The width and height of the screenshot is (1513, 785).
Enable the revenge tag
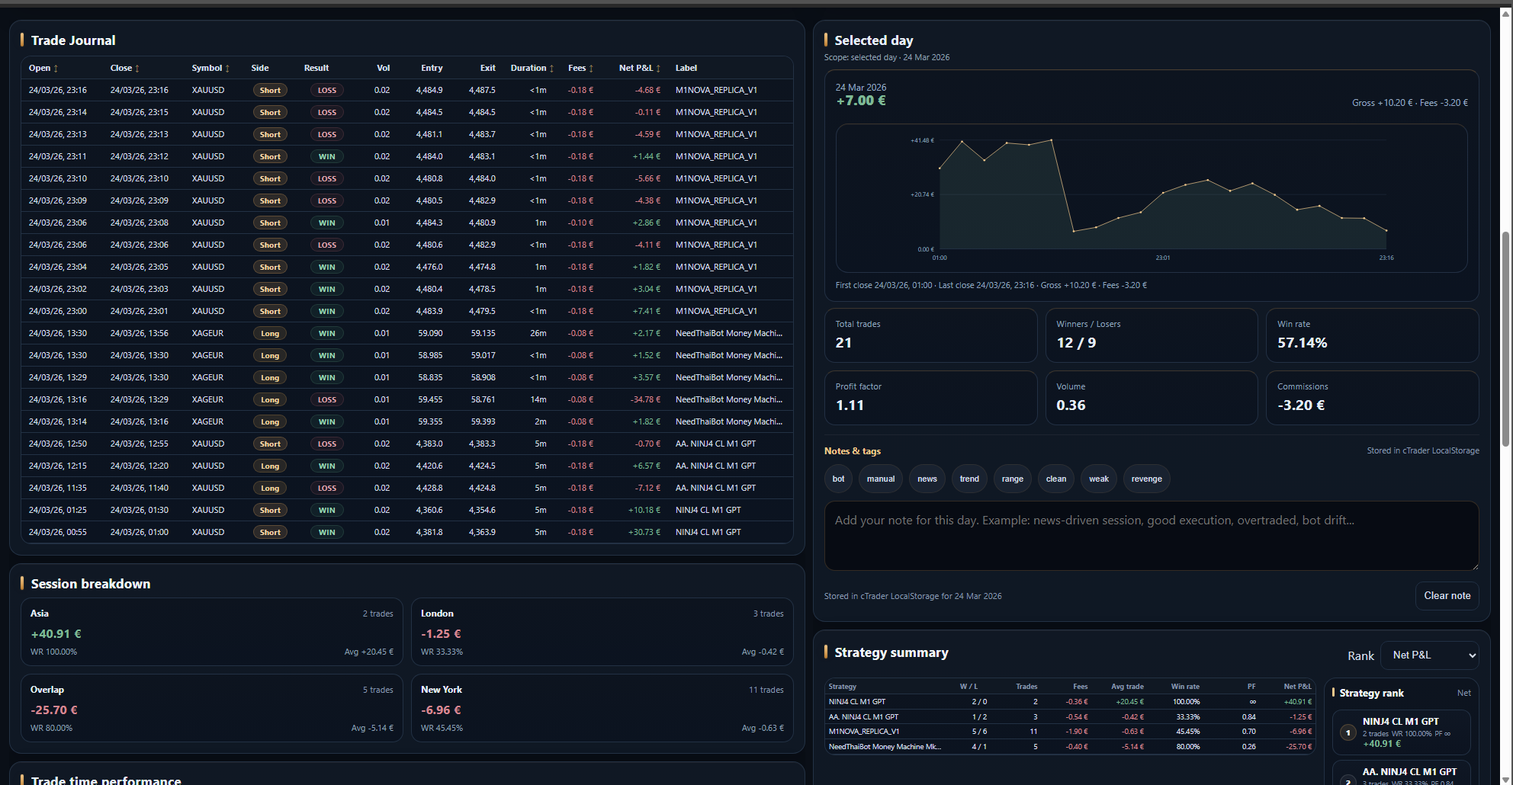pyautogui.click(x=1146, y=479)
